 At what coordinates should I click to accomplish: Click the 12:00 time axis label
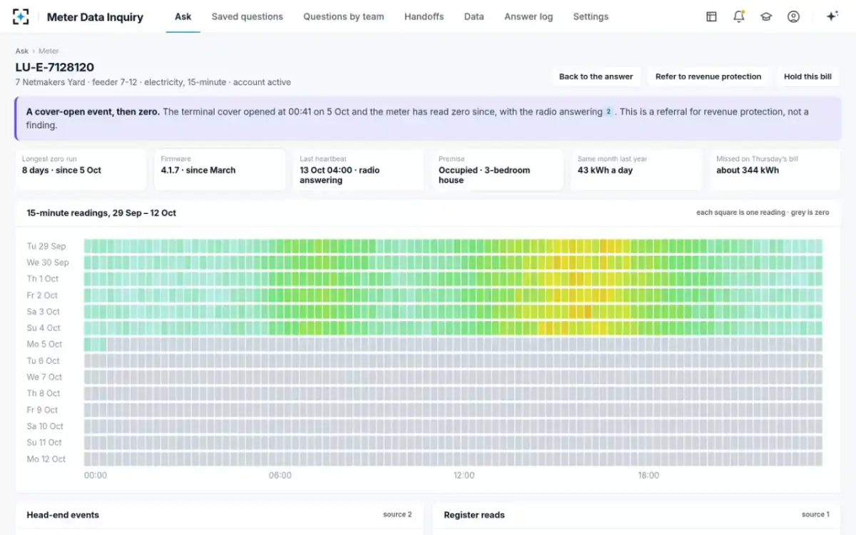(x=464, y=475)
